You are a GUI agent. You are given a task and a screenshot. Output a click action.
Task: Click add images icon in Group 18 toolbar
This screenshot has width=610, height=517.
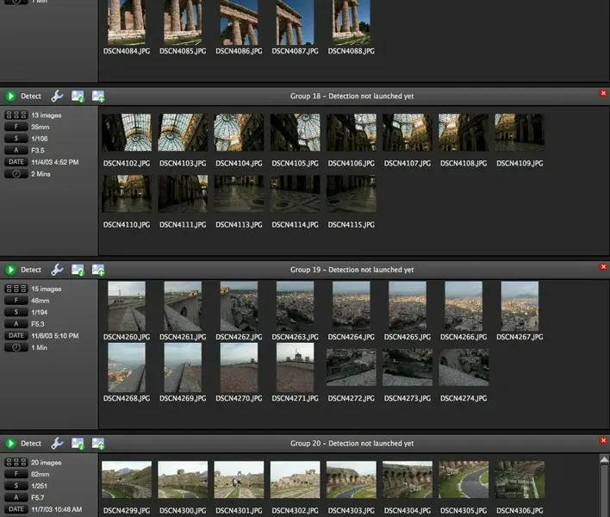click(98, 96)
